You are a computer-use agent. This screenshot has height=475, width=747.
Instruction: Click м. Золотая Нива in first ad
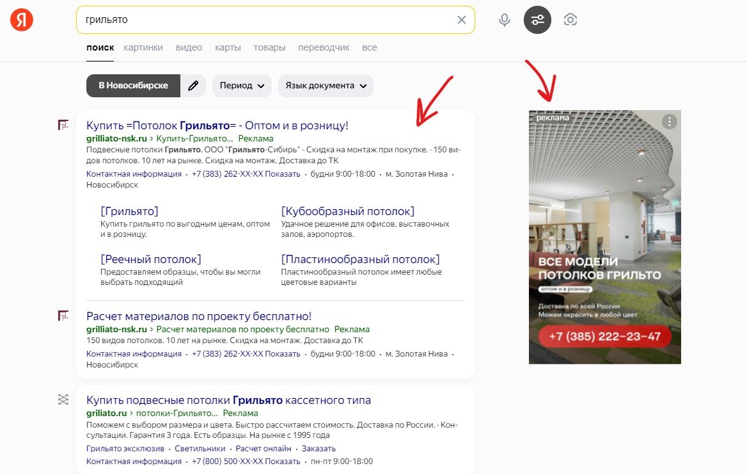[x=416, y=174]
